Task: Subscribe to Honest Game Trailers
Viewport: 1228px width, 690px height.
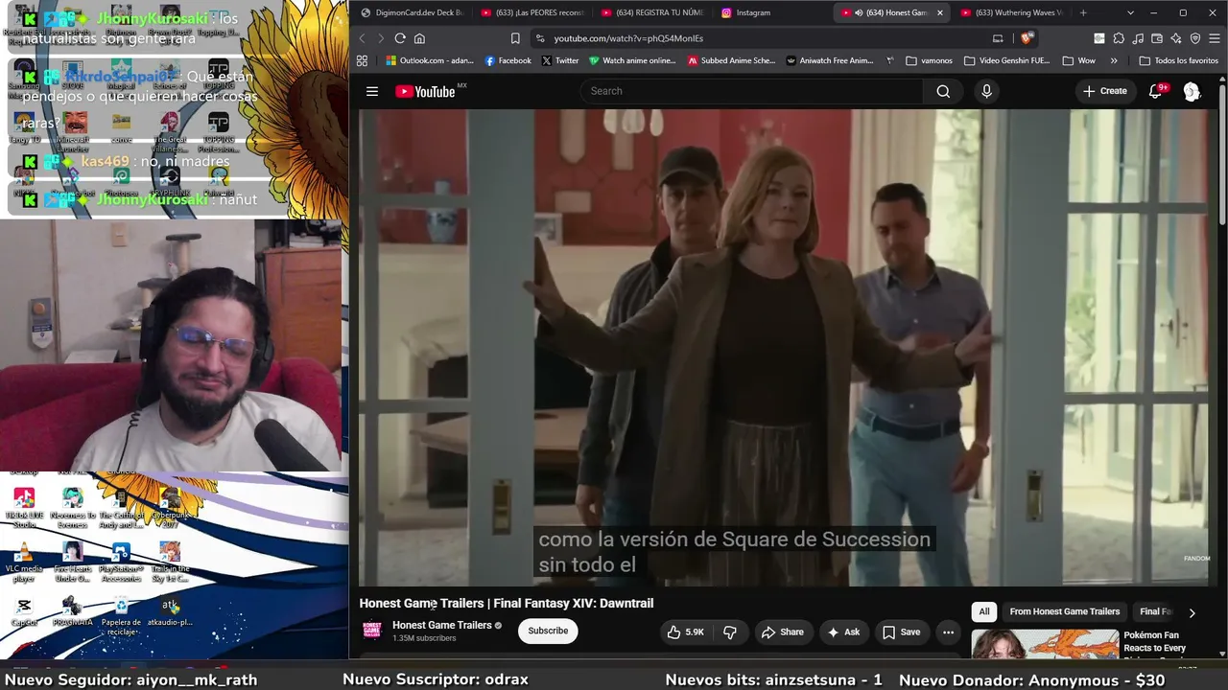Action: (548, 631)
